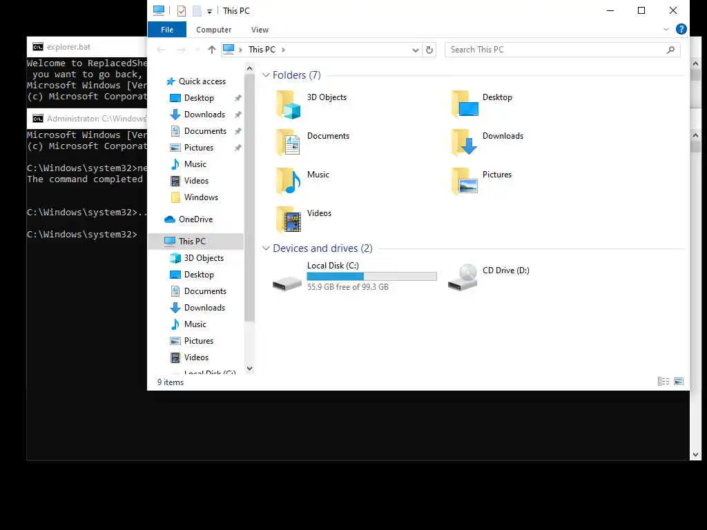The image size is (707, 530).
Task: Open Windows folder under Quick access
Action: (x=201, y=197)
